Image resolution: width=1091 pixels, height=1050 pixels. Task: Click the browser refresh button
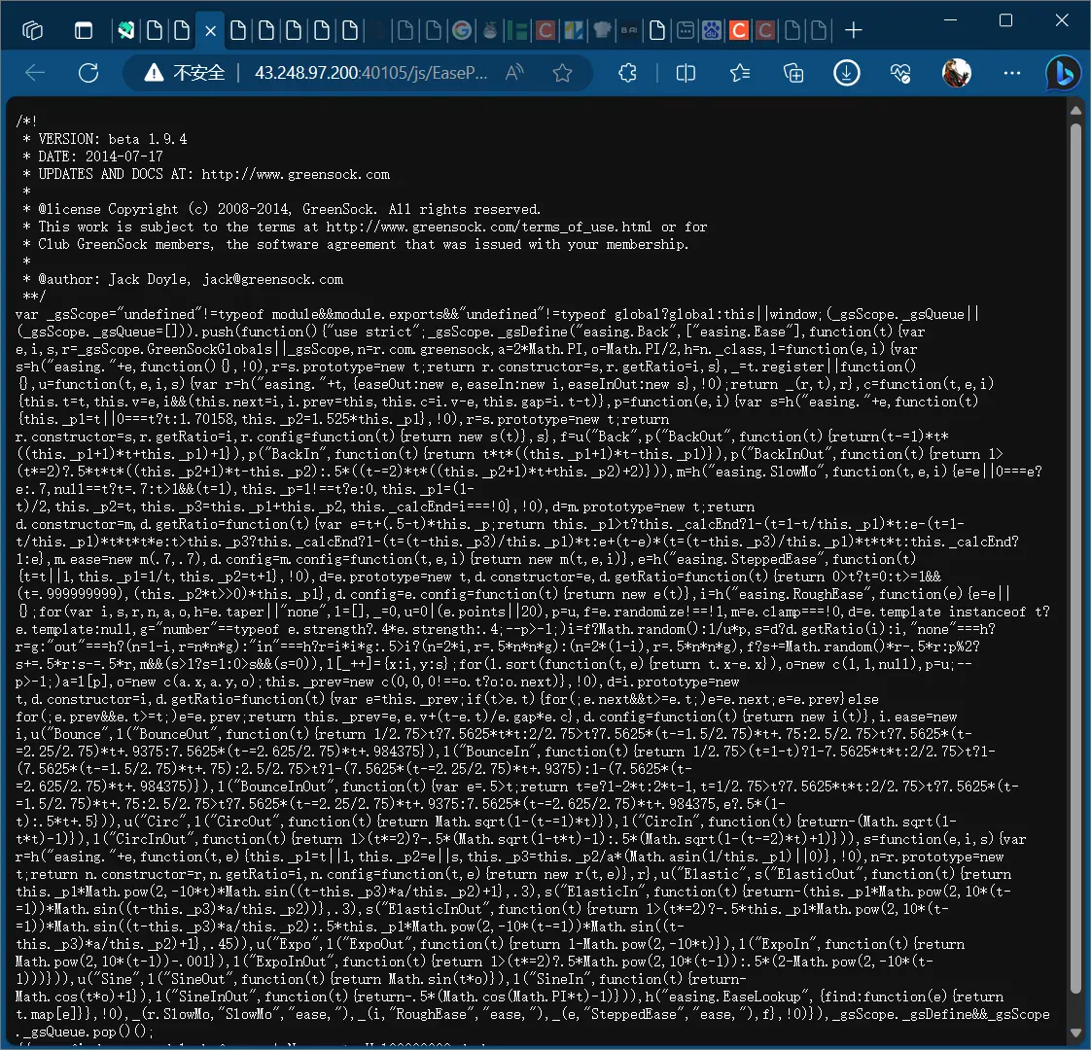click(x=88, y=73)
